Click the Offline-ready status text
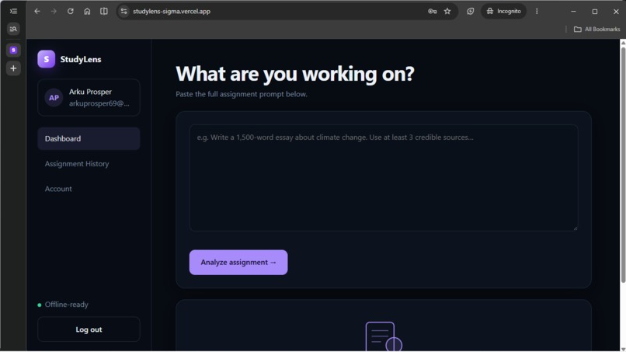The width and height of the screenshot is (626, 352). tap(66, 305)
